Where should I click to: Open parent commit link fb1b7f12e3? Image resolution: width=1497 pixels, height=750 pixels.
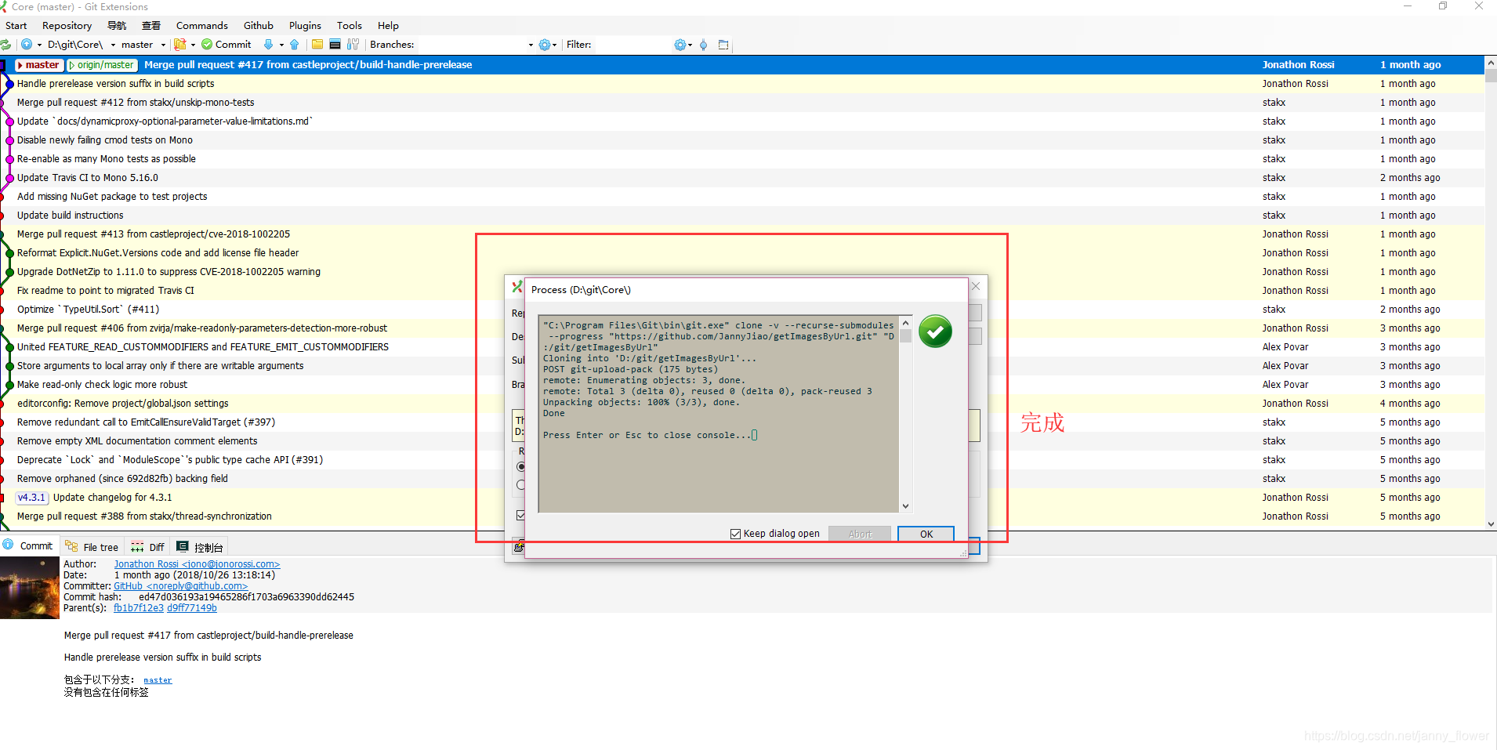pos(139,608)
